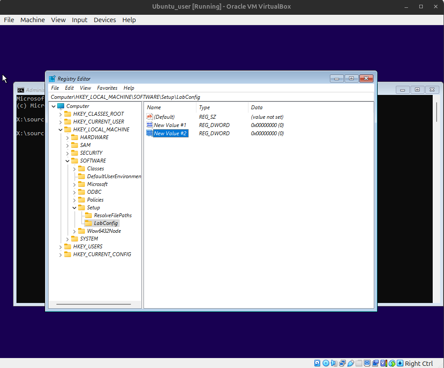
Task: Click the tree pane horizontal scrollbar
Action: click(x=95, y=304)
